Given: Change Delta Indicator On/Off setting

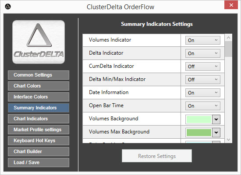Looking at the screenshot, I should point(203,53).
